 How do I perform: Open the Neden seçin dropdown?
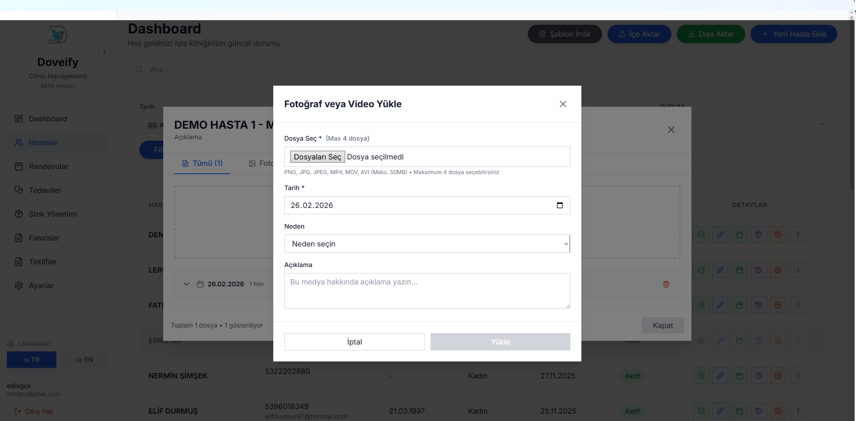[427, 244]
